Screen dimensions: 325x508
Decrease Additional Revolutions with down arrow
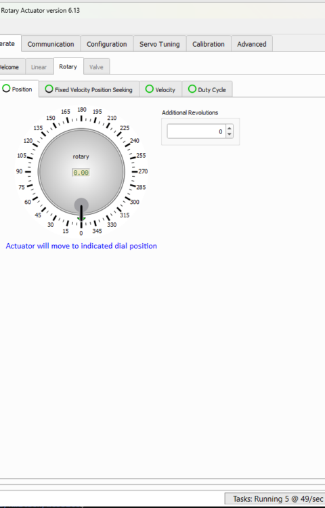230,135
